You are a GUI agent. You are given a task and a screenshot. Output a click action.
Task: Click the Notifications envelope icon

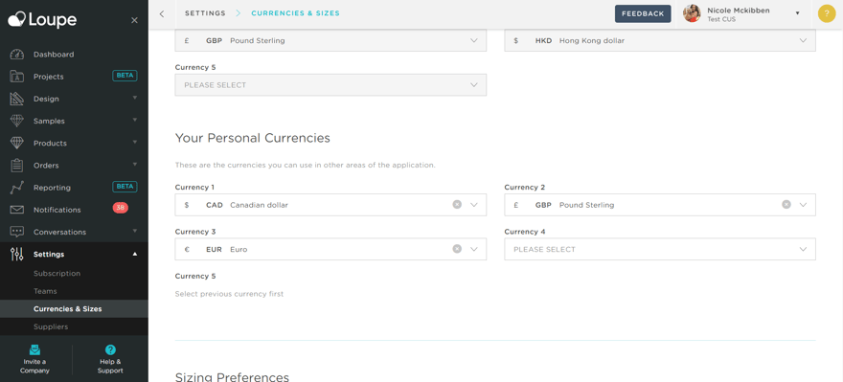[x=17, y=210]
